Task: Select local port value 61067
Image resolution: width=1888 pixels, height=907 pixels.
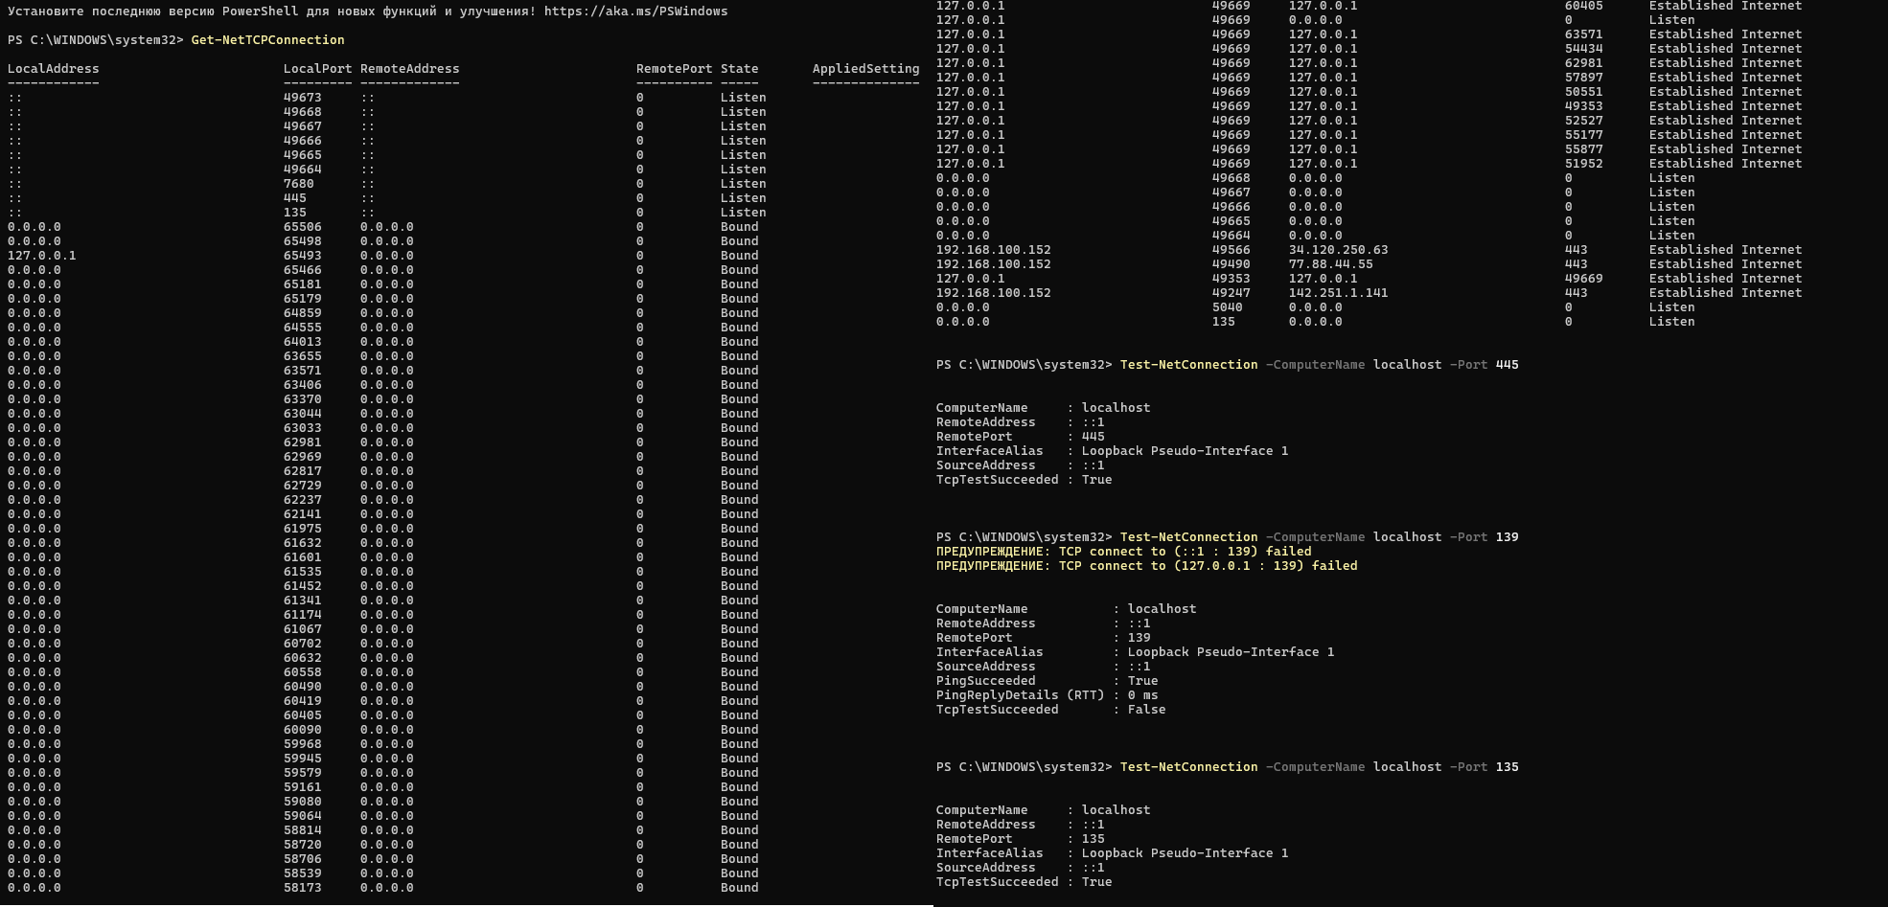Action: coord(303,629)
